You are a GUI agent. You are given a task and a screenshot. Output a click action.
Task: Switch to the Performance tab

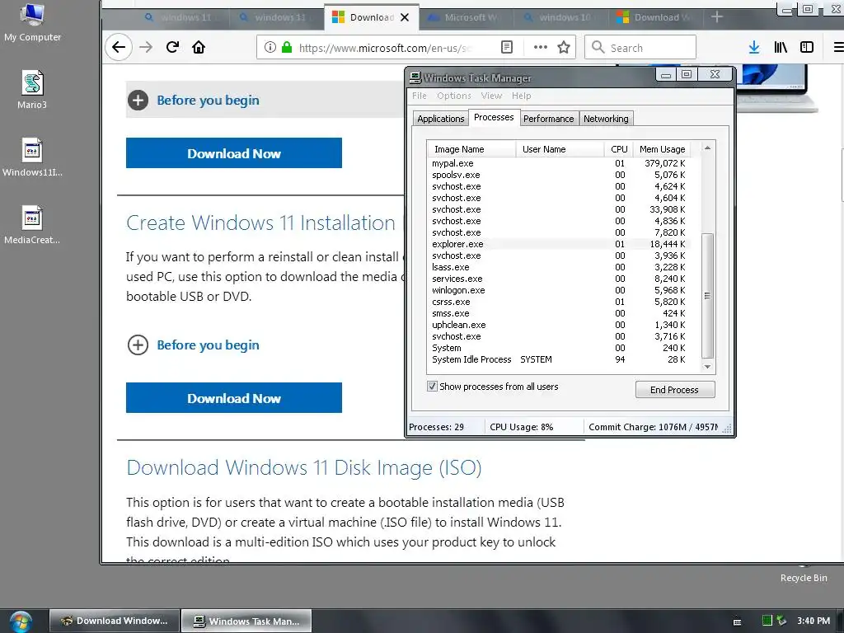click(x=548, y=119)
